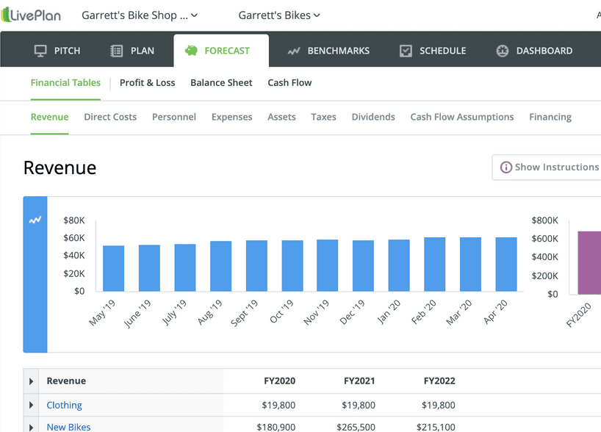The image size is (601, 432).
Task: Click the Show Instructions info icon
Action: (505, 168)
